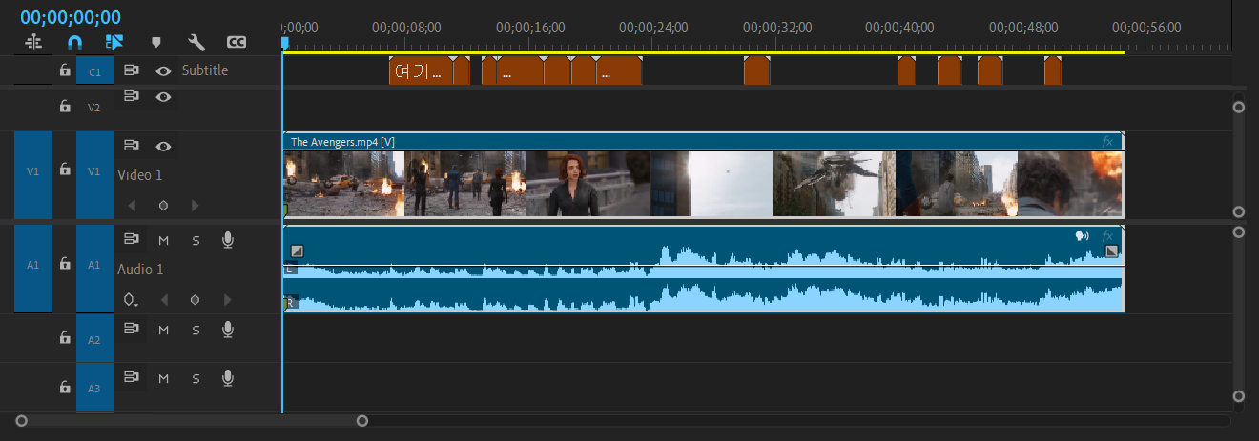Toggle Linked Selection icon
This screenshot has width=1259, height=441.
[114, 42]
